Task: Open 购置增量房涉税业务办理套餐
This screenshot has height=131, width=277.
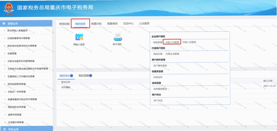Action: point(23,99)
